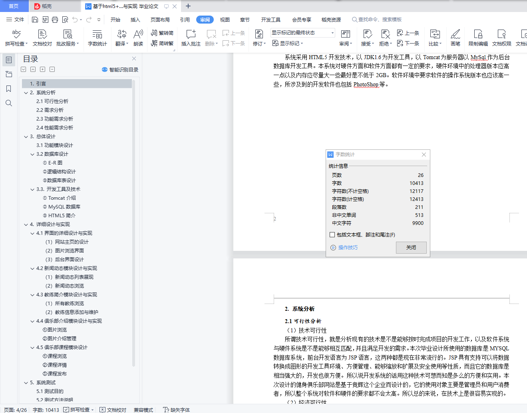The width and height of the screenshot is (527, 413).
Task: Switch to the 开始 ribbon tab
Action: click(115, 20)
